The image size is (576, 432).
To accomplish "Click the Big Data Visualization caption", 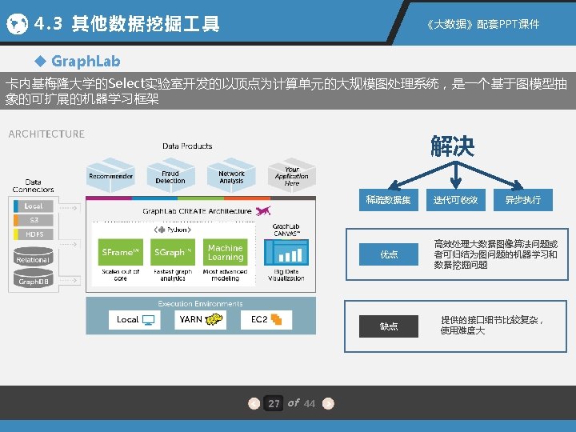I will coord(286,274).
